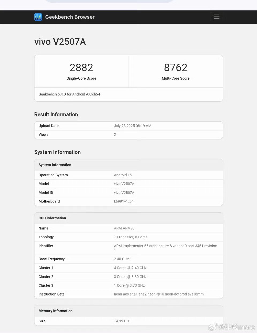Select the Single-Core Score value 2882
257x333 pixels.
point(81,68)
